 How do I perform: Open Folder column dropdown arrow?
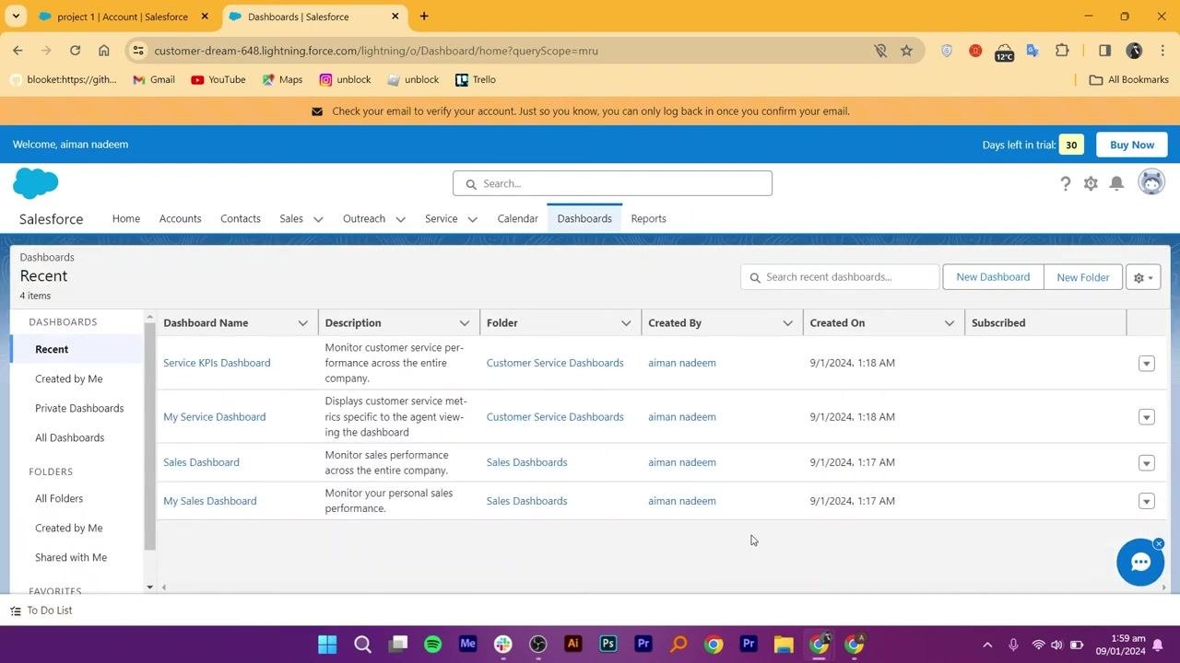click(626, 323)
